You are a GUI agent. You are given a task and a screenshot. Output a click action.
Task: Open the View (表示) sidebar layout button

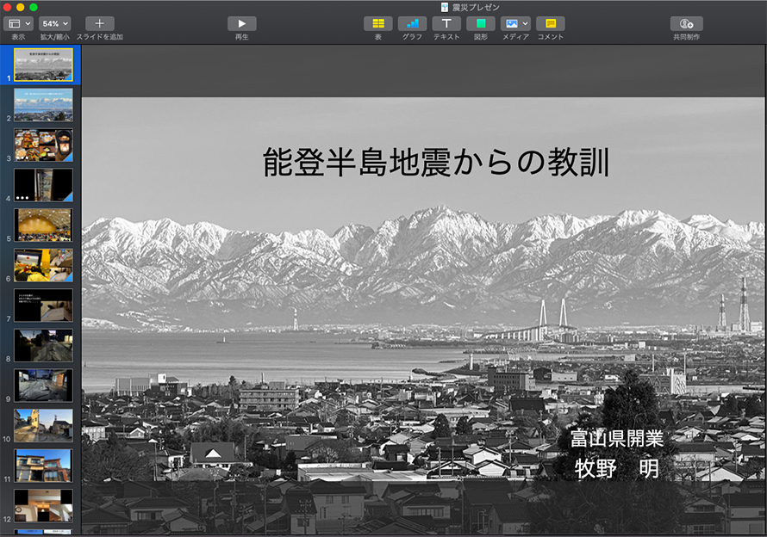point(15,23)
